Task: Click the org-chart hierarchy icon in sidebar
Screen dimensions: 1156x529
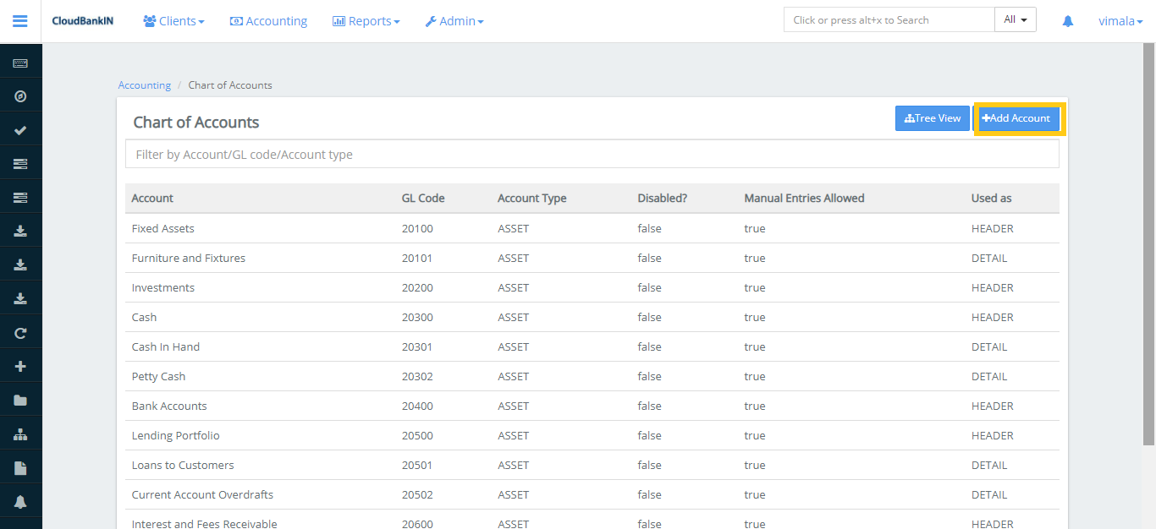Action: coord(20,433)
